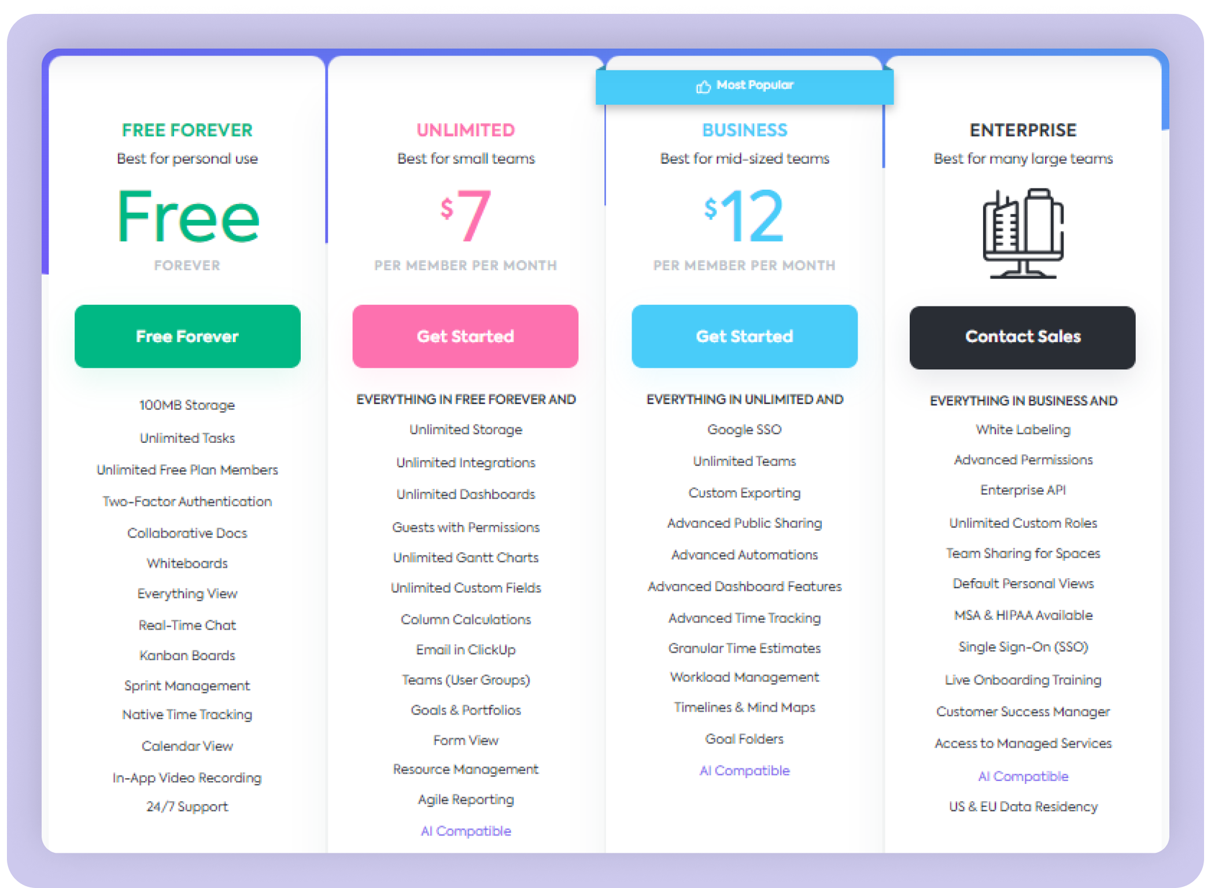The image size is (1211, 888).
Task: Click Guests with Permissions feature
Action: coord(466,527)
